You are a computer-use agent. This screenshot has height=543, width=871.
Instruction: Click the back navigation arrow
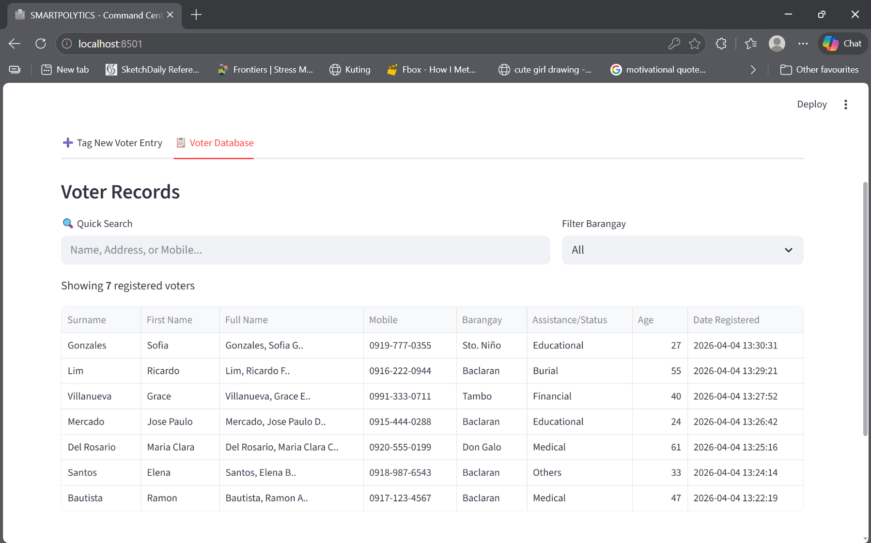14,44
